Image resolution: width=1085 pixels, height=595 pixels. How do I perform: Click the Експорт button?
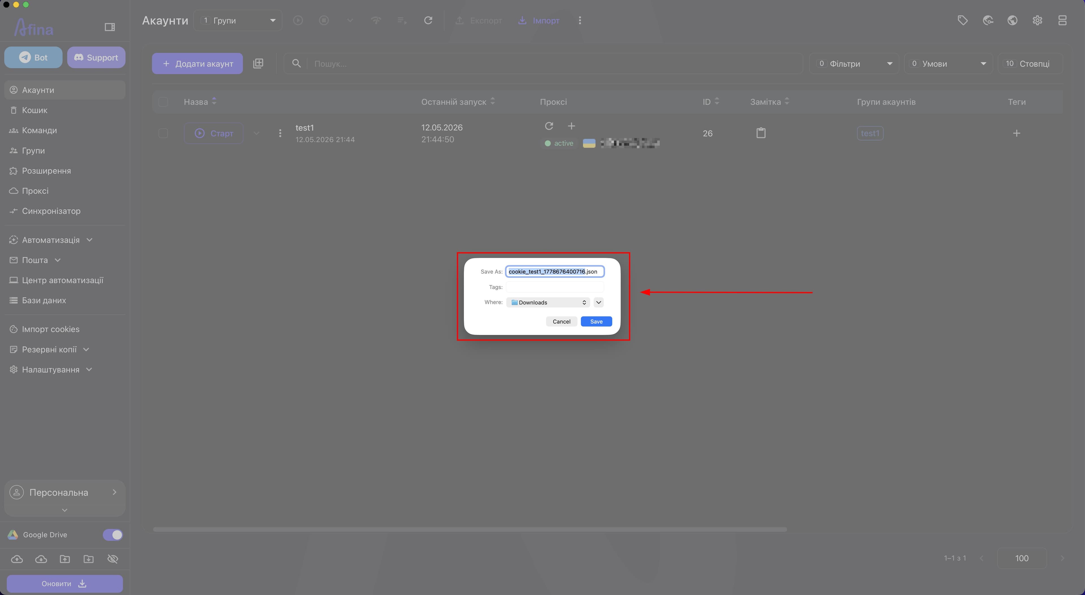(478, 20)
